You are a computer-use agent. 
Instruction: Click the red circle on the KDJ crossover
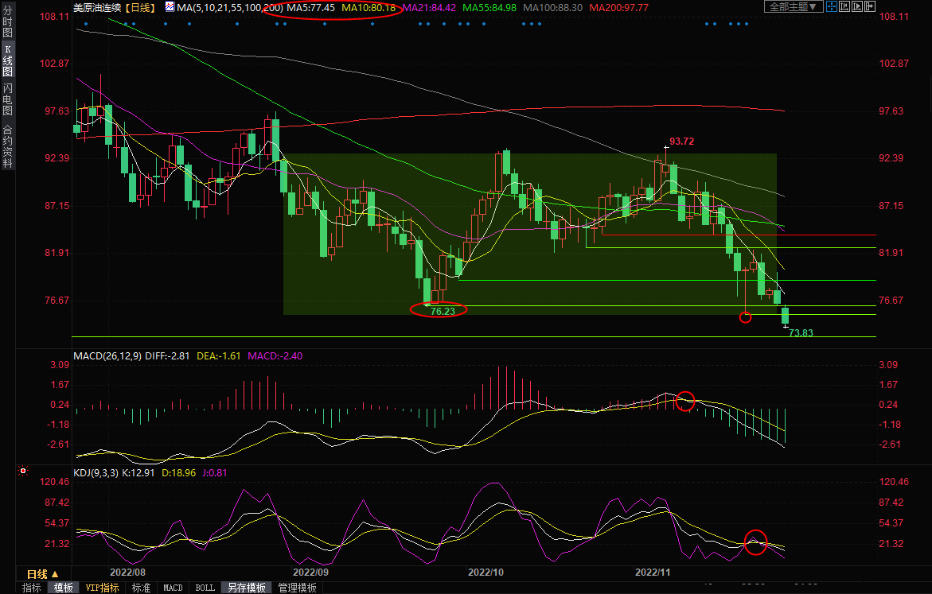755,542
